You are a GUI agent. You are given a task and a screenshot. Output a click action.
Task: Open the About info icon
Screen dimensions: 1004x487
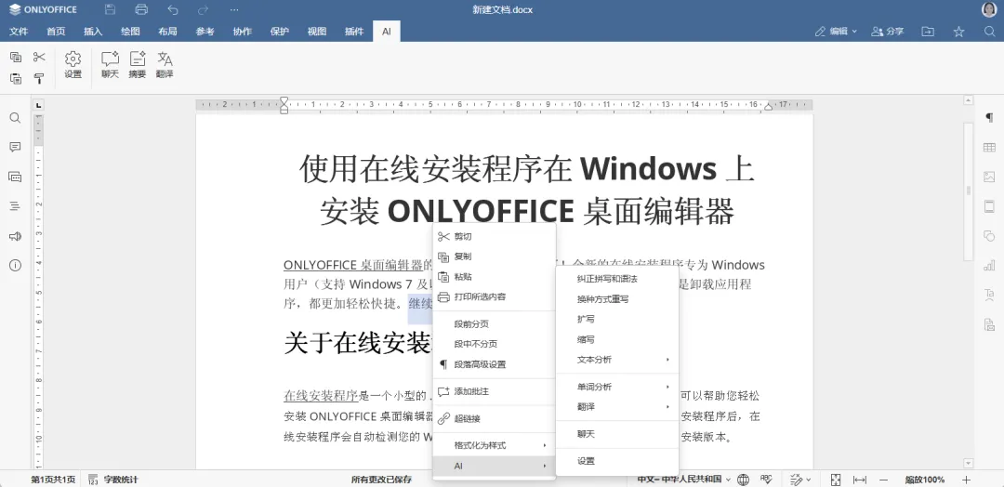tap(16, 265)
